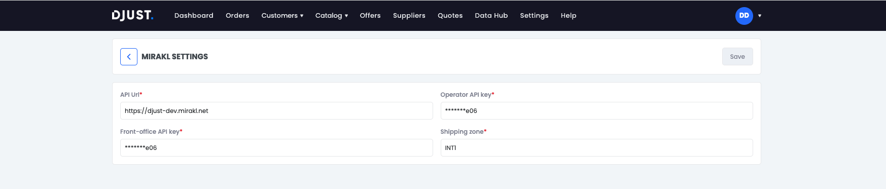The width and height of the screenshot is (886, 189).
Task: Open the Settings menu item
Action: (534, 16)
